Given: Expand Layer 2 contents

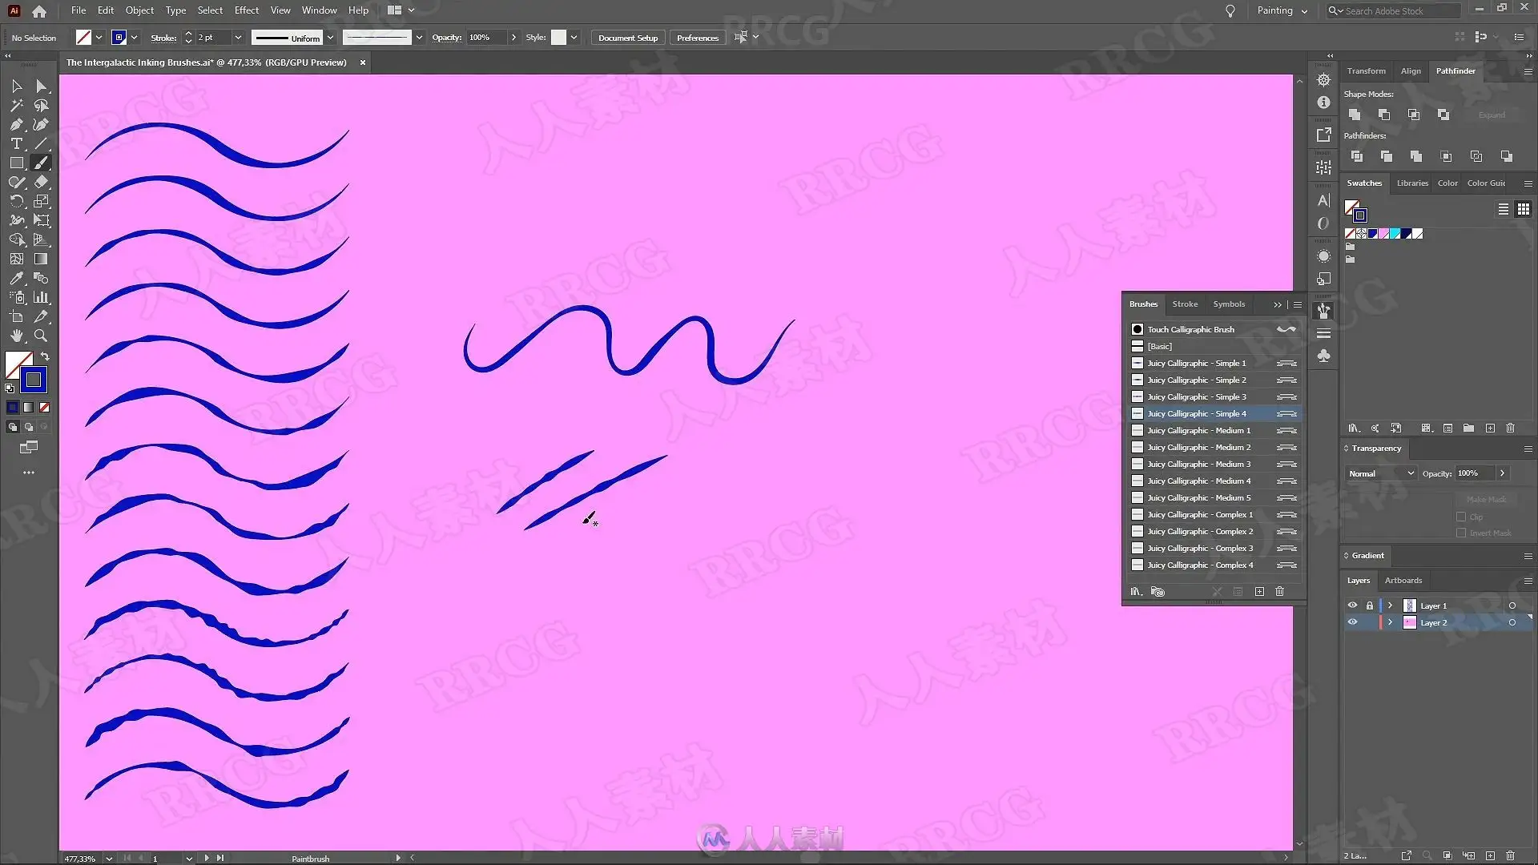Looking at the screenshot, I should pos(1391,623).
